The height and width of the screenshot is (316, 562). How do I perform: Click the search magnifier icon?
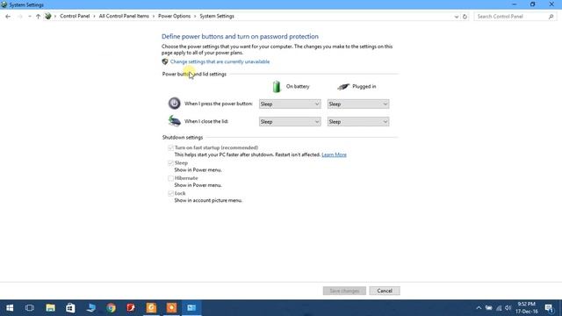(x=551, y=17)
